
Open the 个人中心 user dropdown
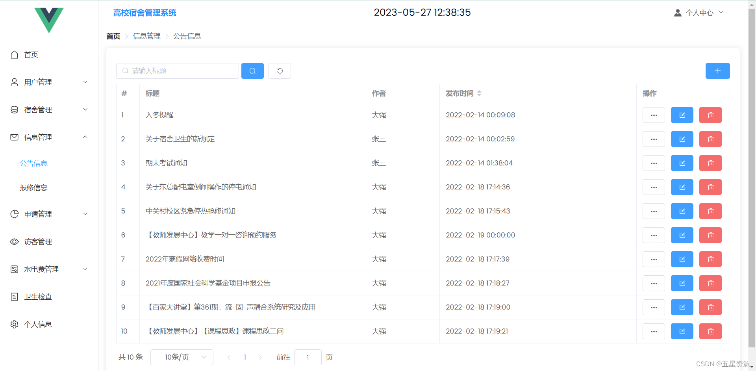[x=699, y=13]
